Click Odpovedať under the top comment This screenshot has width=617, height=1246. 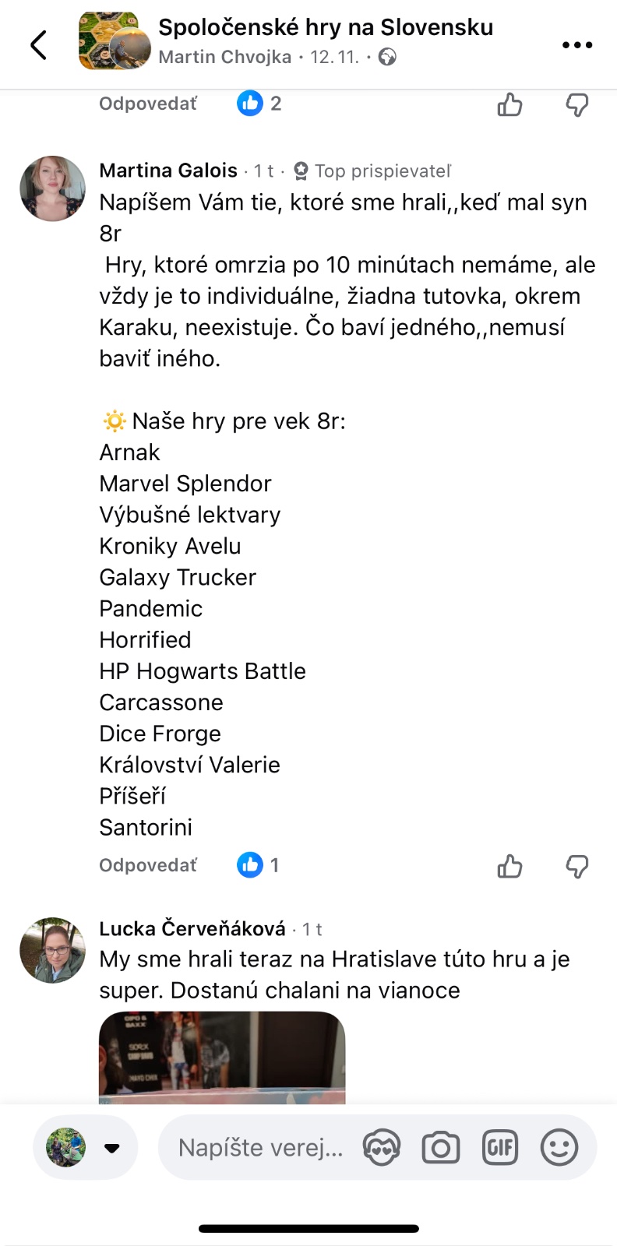tap(148, 104)
